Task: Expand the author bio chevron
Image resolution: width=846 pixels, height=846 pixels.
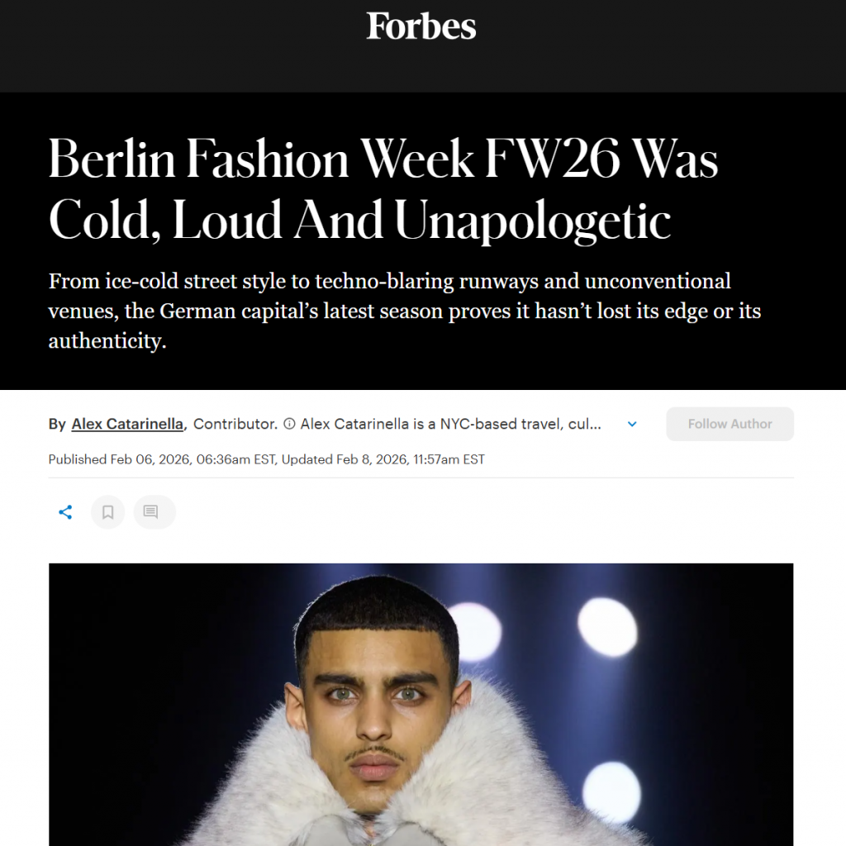Action: click(x=632, y=424)
